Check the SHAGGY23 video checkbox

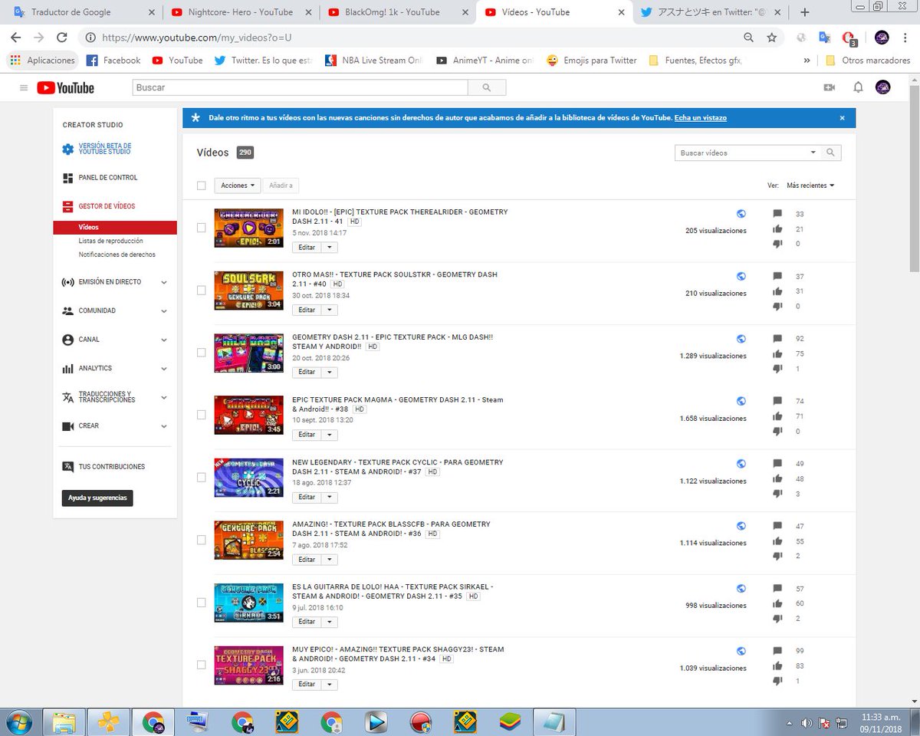[x=202, y=665]
